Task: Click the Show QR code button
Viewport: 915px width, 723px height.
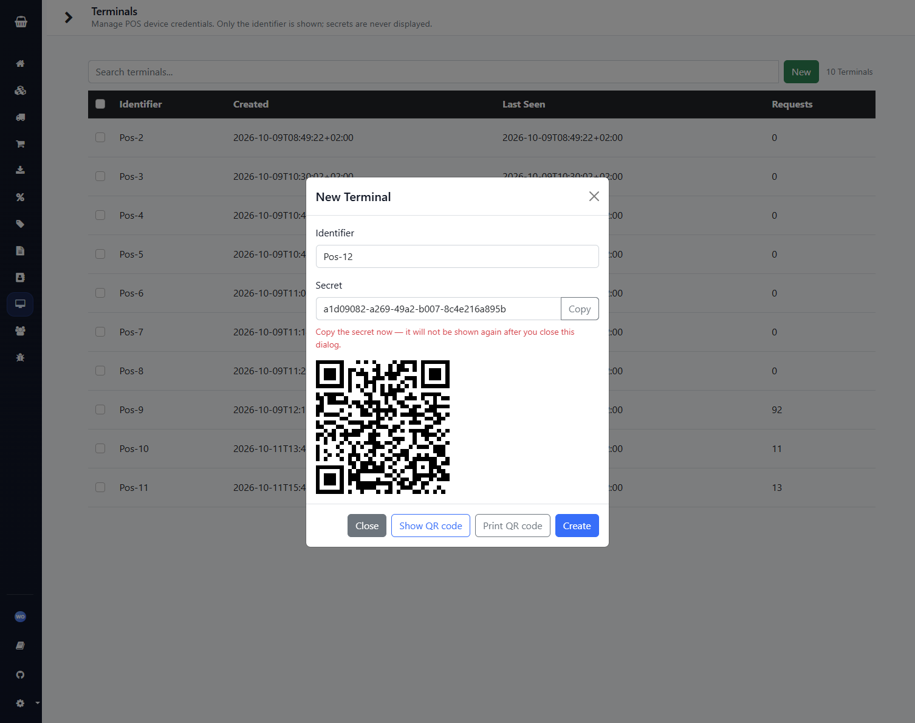Action: [x=431, y=526]
